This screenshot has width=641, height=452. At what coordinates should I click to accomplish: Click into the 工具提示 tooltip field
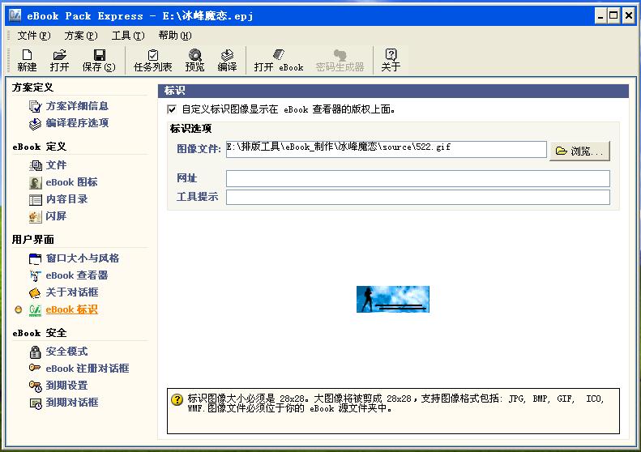pos(418,197)
